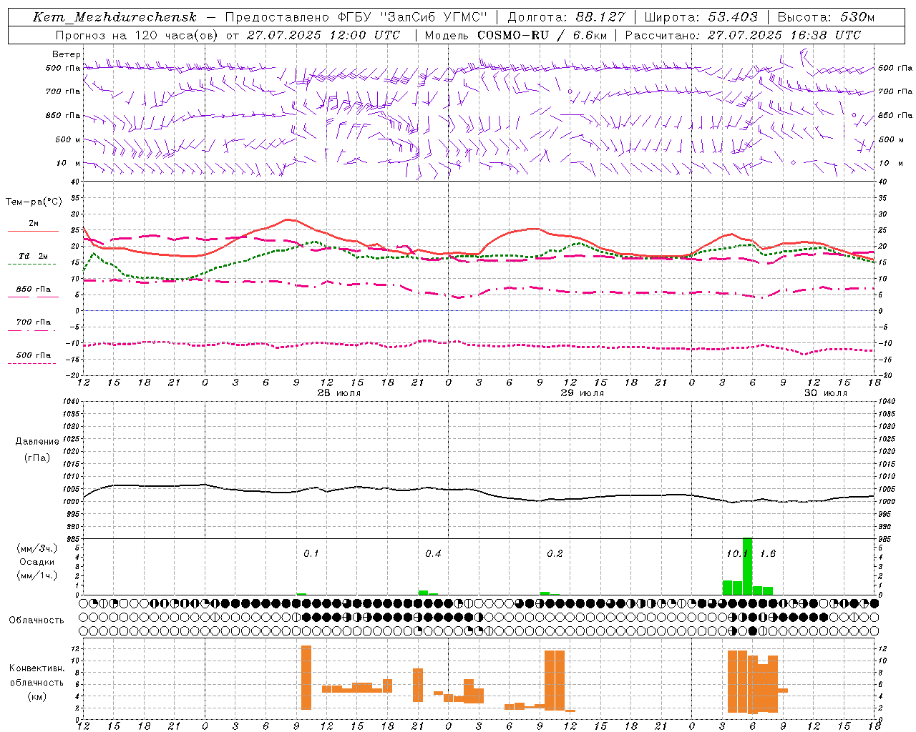Click the 500 гПа temperature legend label

pos(34,355)
